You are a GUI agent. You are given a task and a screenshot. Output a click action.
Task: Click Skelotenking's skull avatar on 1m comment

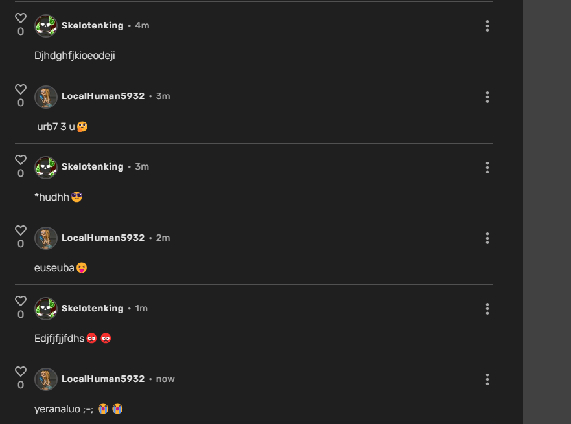pos(46,309)
